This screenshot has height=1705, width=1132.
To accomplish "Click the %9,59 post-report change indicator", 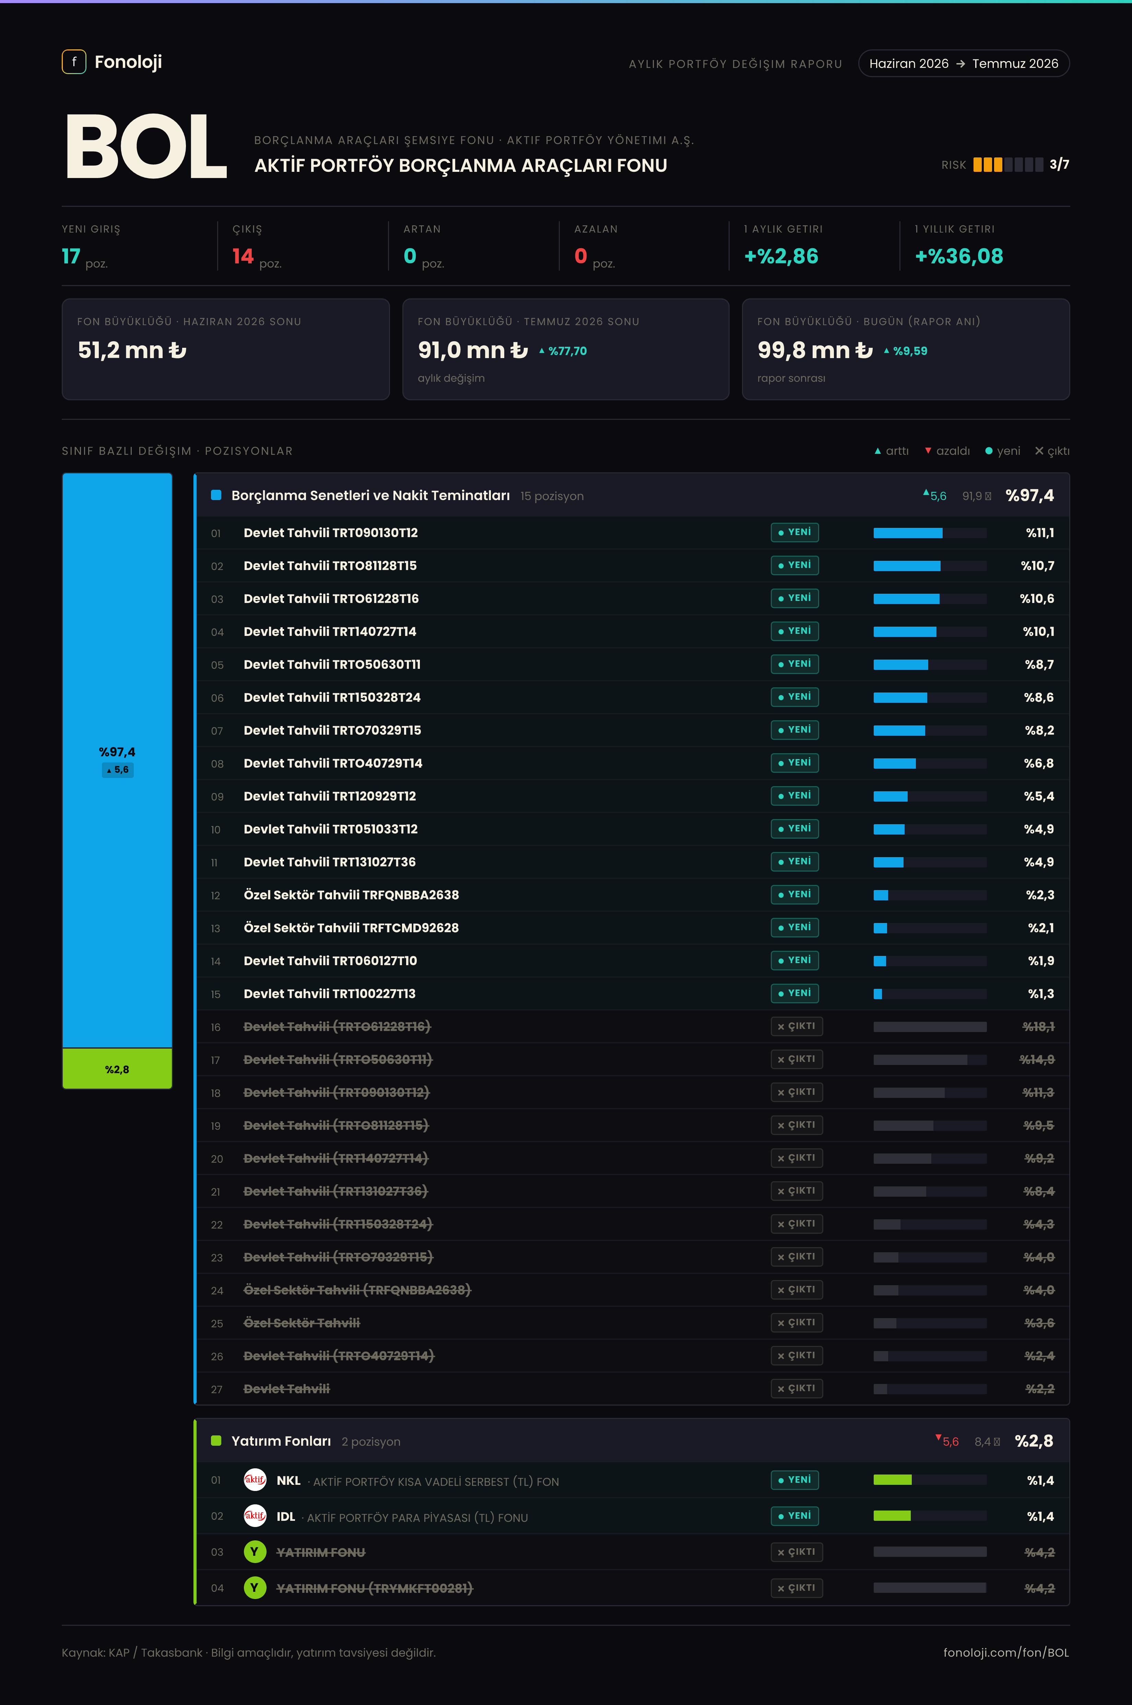I will [x=906, y=351].
